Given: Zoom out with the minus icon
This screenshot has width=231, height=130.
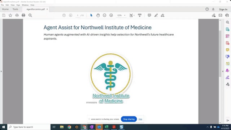Looking at the screenshot, I should (104, 15).
